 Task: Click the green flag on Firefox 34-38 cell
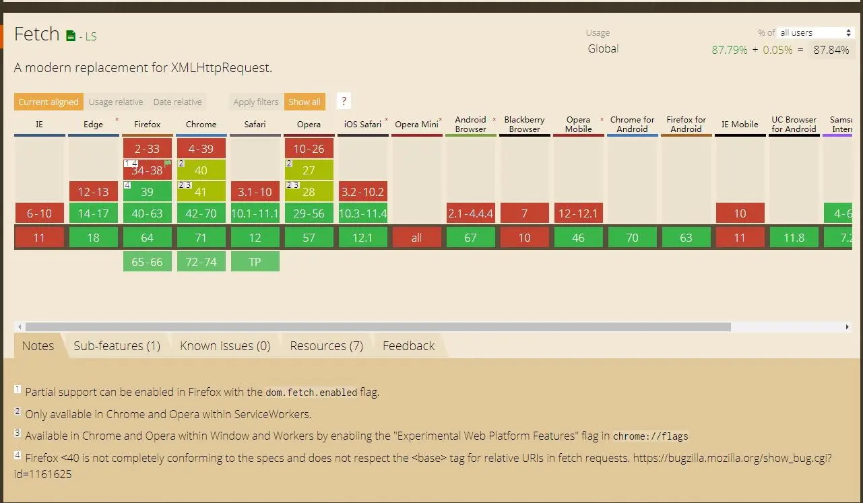tap(168, 163)
